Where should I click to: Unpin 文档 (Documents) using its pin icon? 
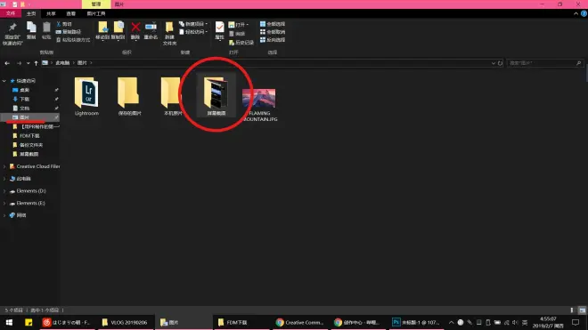(x=56, y=109)
